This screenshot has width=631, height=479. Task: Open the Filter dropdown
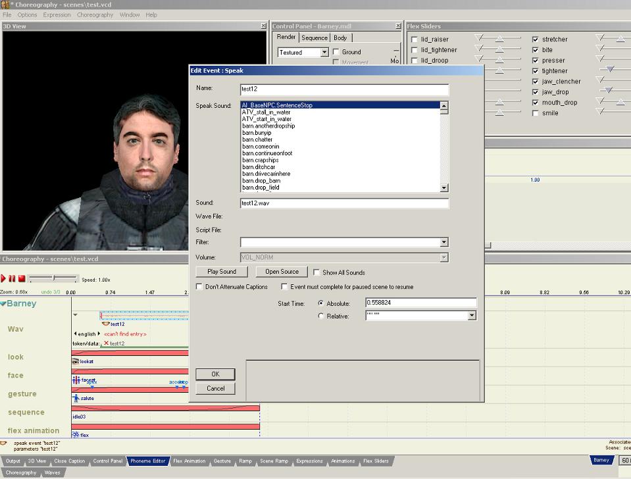point(444,242)
